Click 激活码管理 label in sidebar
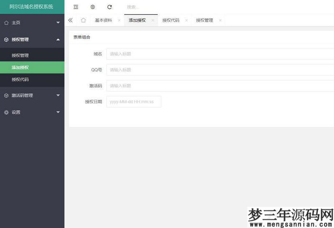 point(22,96)
